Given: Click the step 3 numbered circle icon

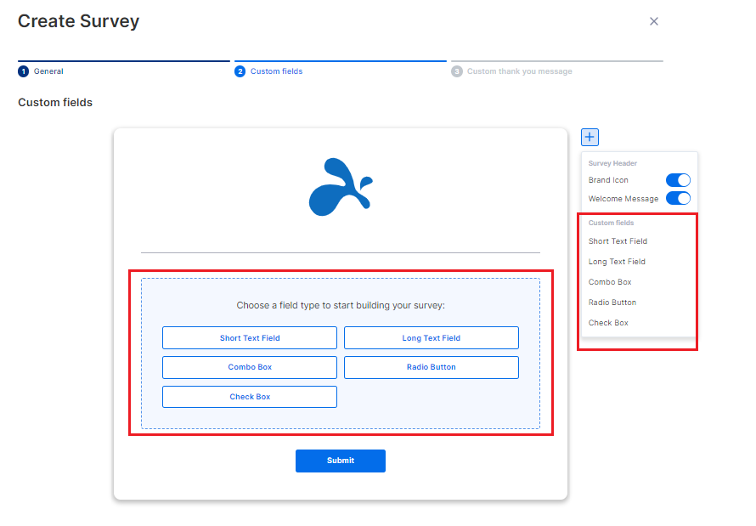Looking at the screenshot, I should tap(457, 71).
